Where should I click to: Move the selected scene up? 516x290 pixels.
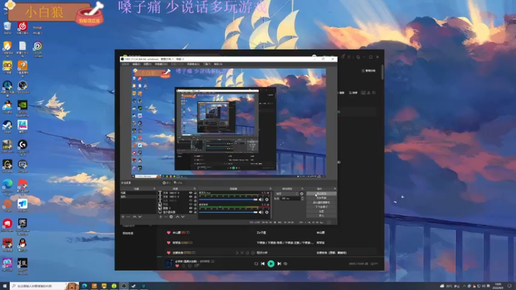[134, 217]
